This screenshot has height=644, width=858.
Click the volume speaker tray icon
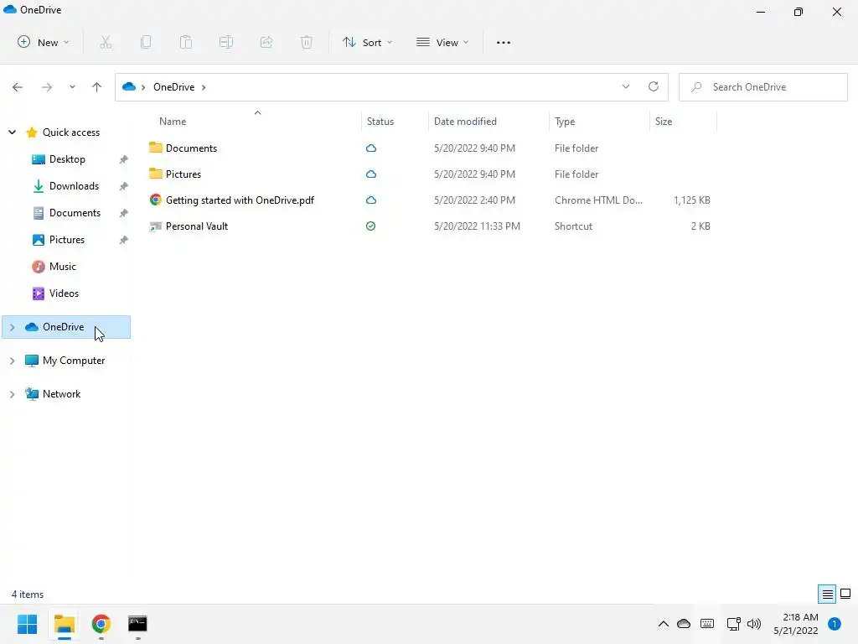point(754,624)
